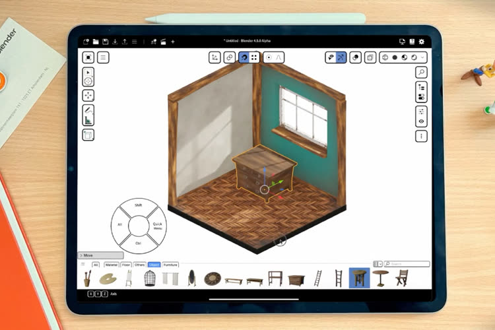Toggle the viewport gizmo display
This screenshot has height=330, width=495.
pos(341,57)
